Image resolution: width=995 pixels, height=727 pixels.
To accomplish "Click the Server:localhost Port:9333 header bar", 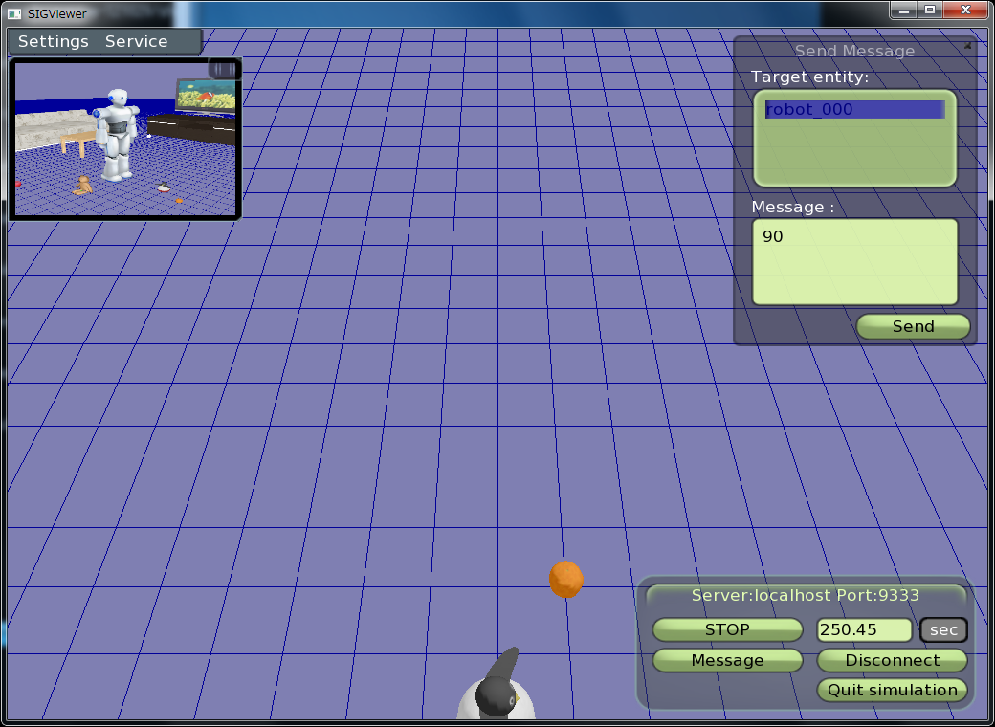I will point(805,596).
